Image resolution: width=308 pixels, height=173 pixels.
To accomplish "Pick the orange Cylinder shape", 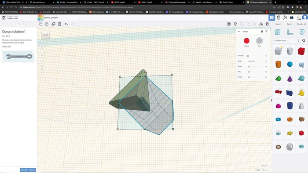I will tap(278, 64).
